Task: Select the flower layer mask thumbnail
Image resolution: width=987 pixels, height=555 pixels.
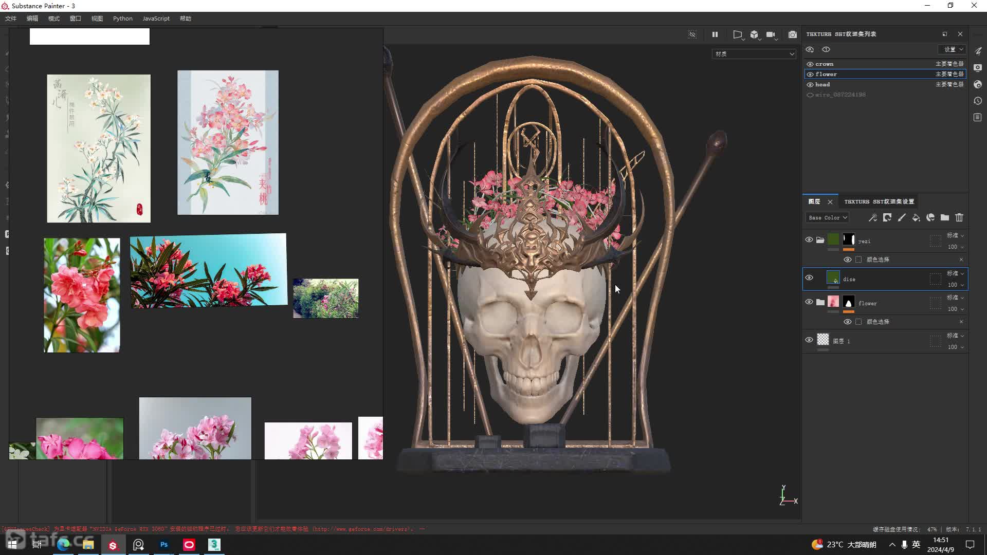Action: click(849, 302)
